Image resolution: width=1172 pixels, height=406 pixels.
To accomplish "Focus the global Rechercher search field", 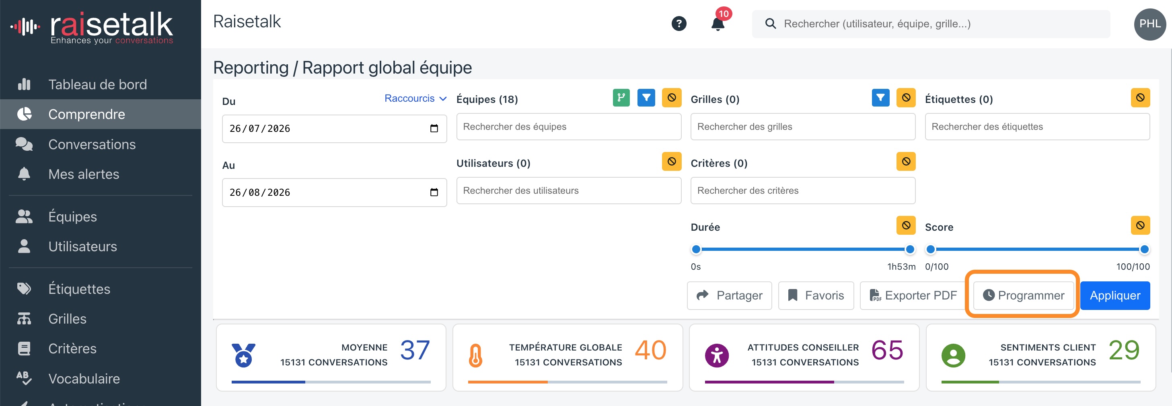I will point(931,24).
